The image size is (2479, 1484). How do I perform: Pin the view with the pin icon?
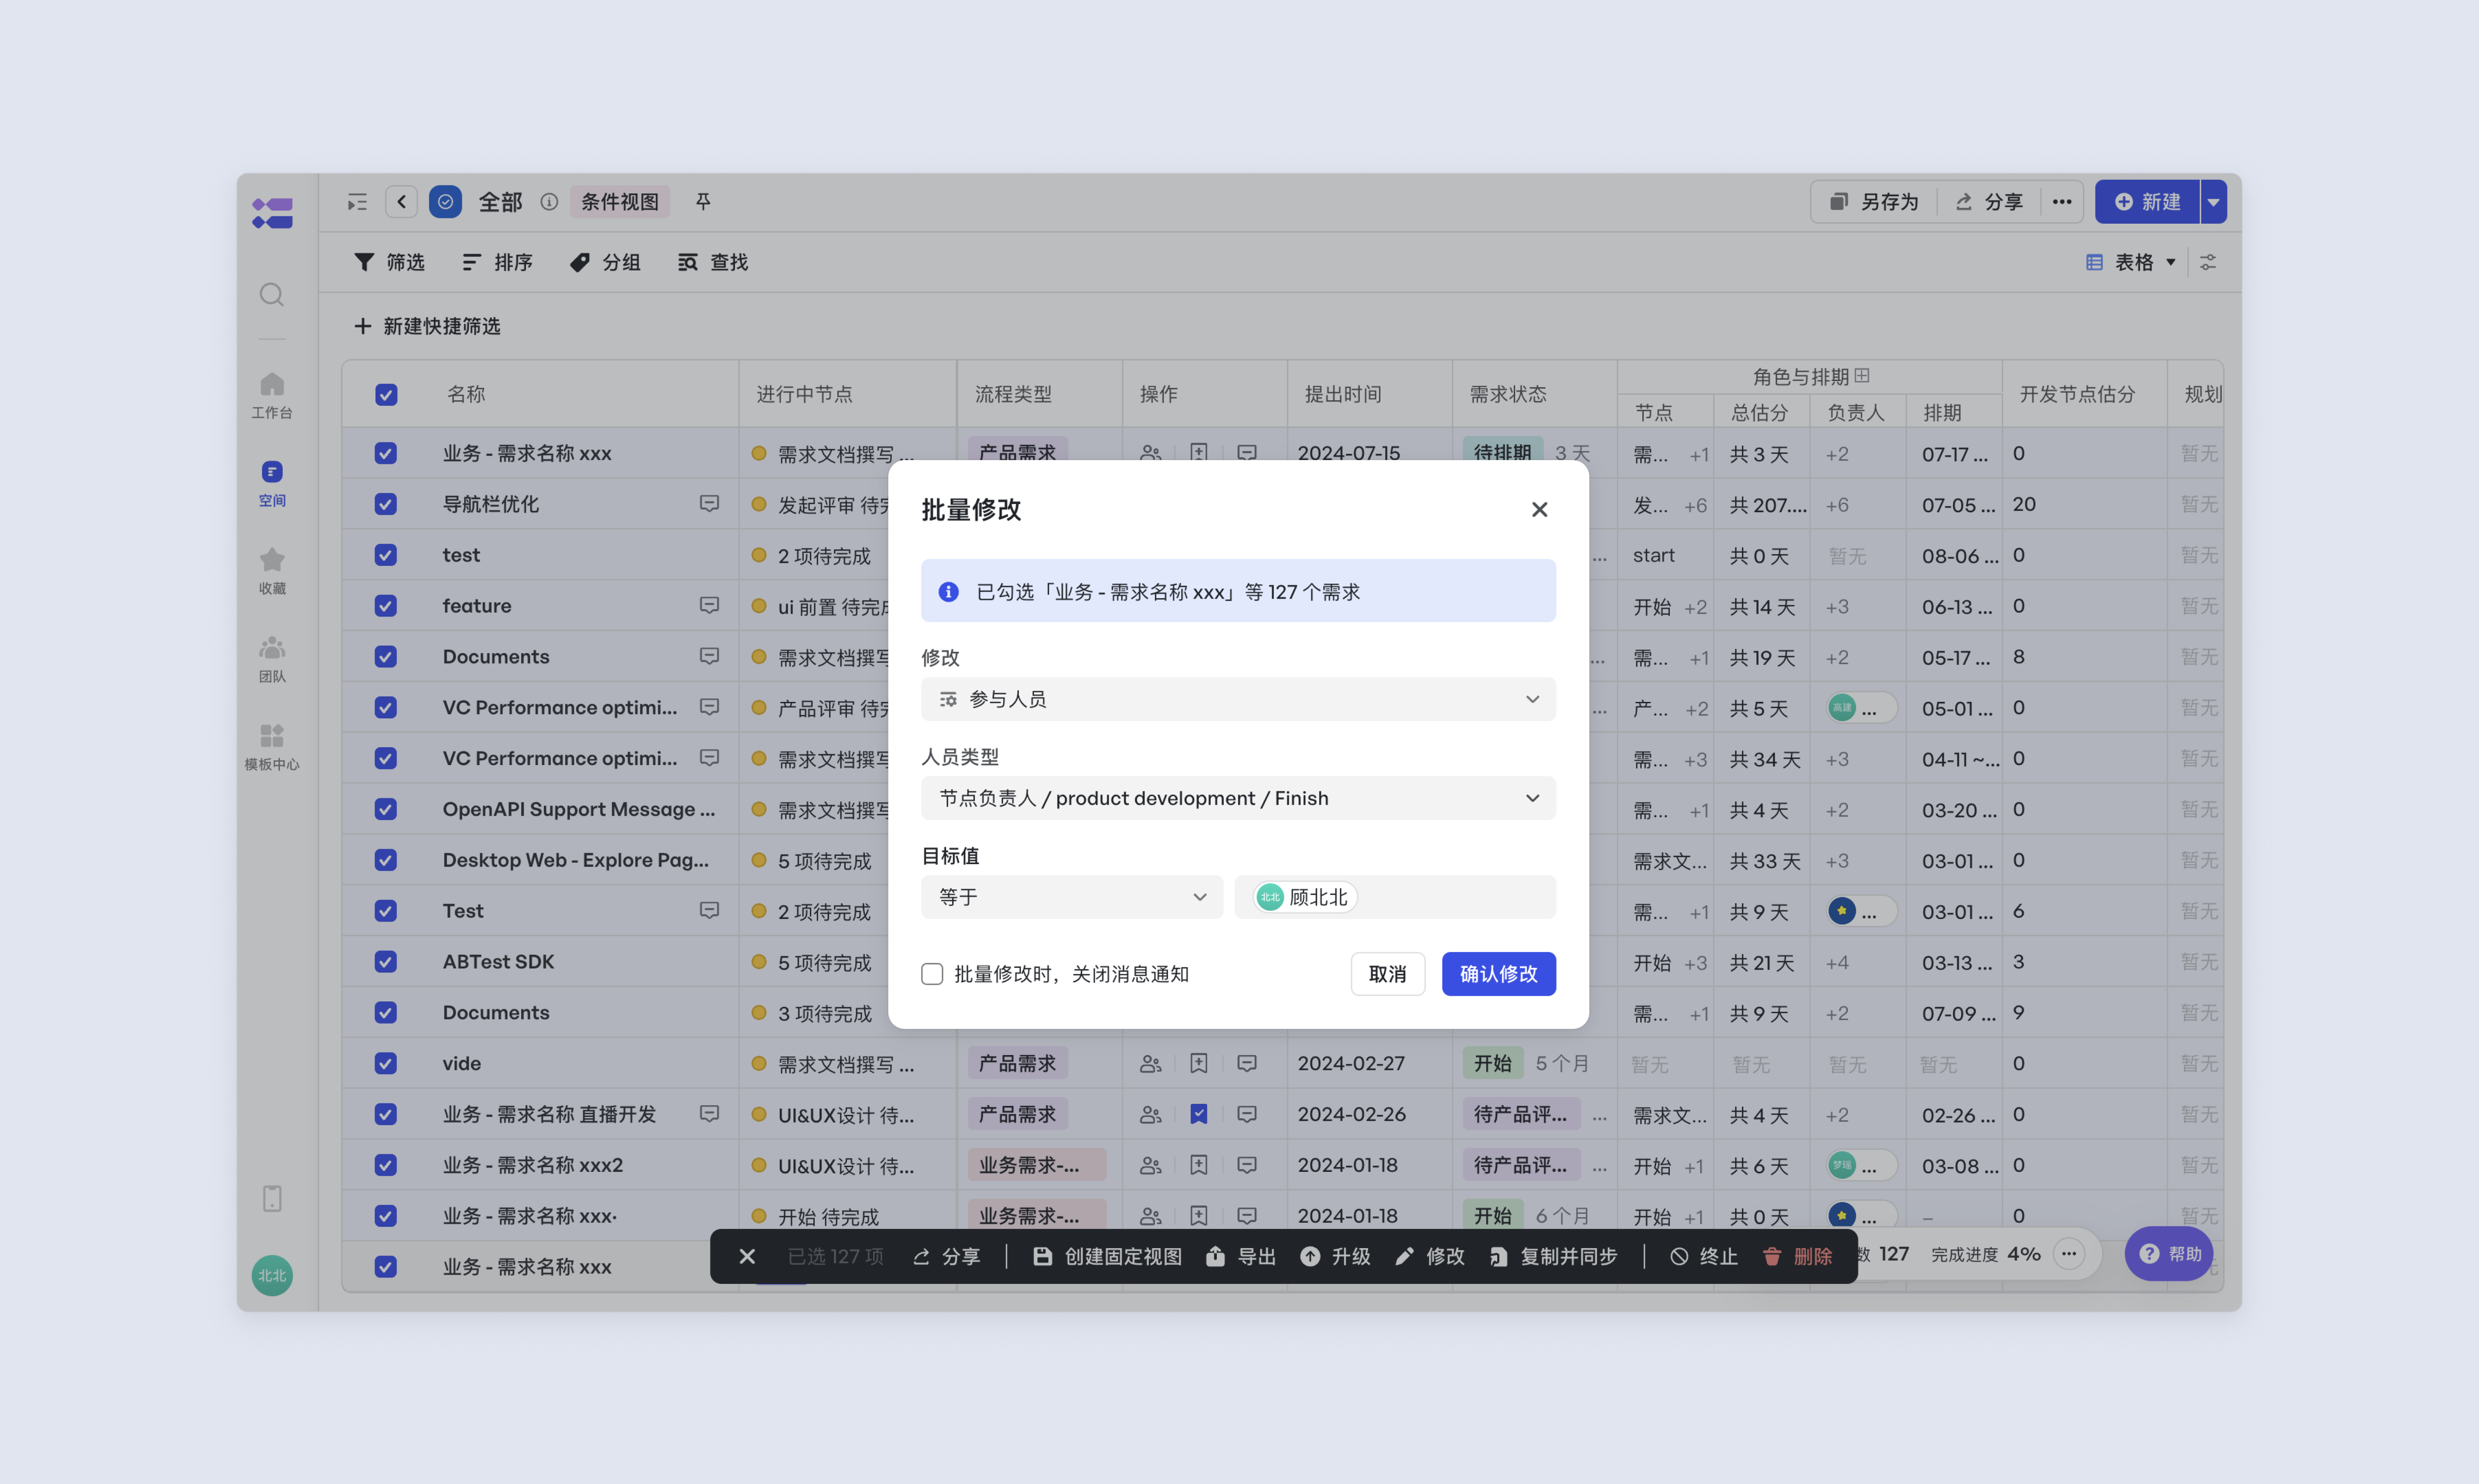pos(703,202)
